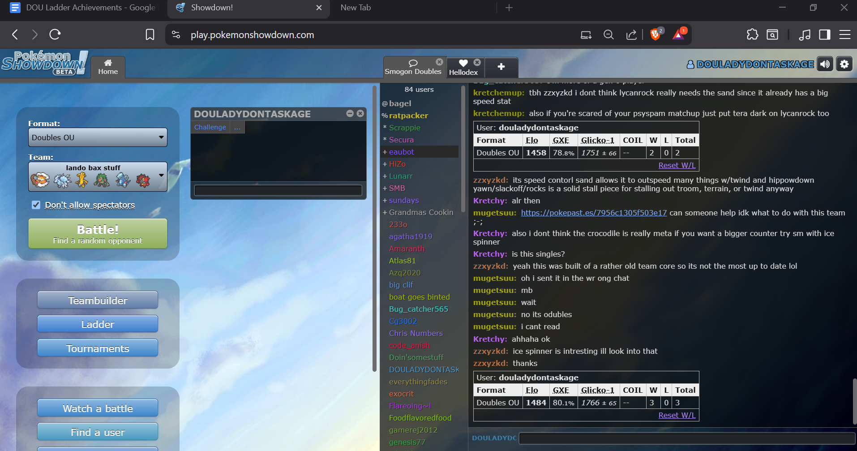Open site settings icon in address bar

pos(176,34)
